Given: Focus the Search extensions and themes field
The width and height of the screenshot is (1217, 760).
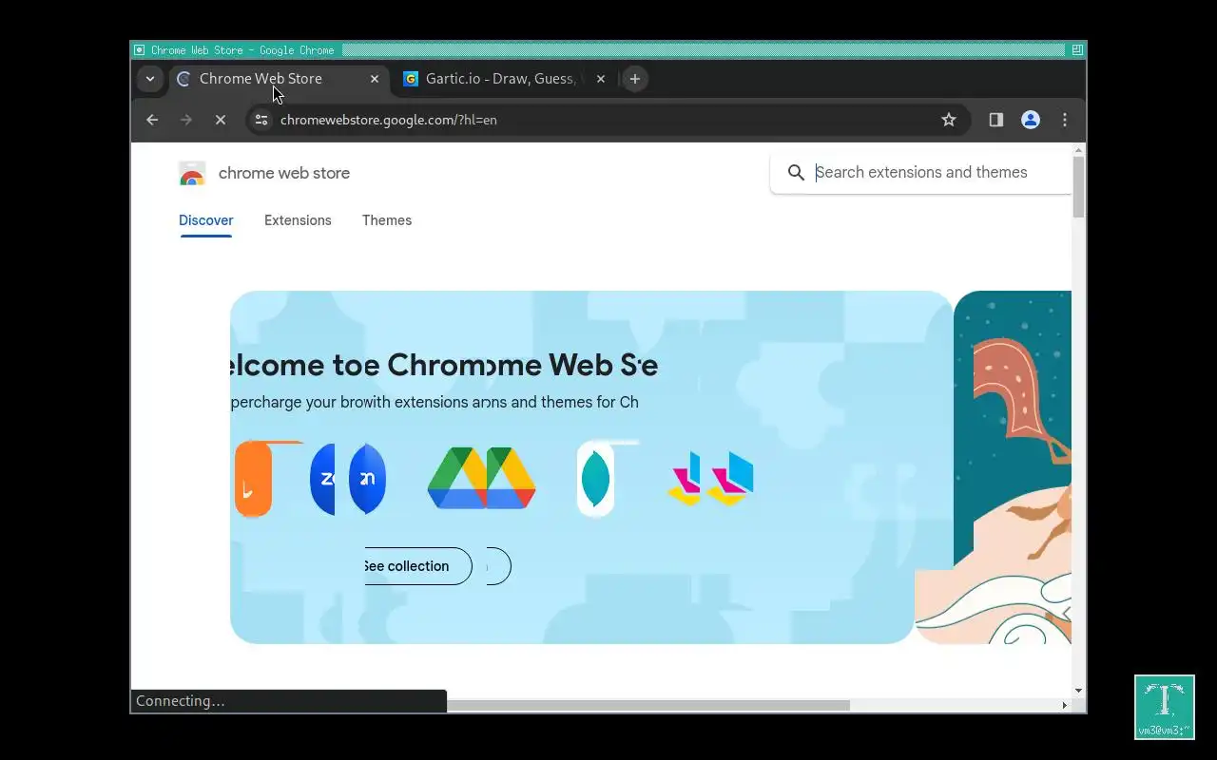Looking at the screenshot, I should point(921,172).
